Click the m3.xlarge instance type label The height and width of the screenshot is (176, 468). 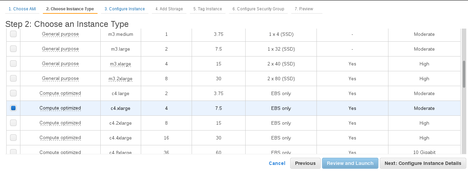120,64
